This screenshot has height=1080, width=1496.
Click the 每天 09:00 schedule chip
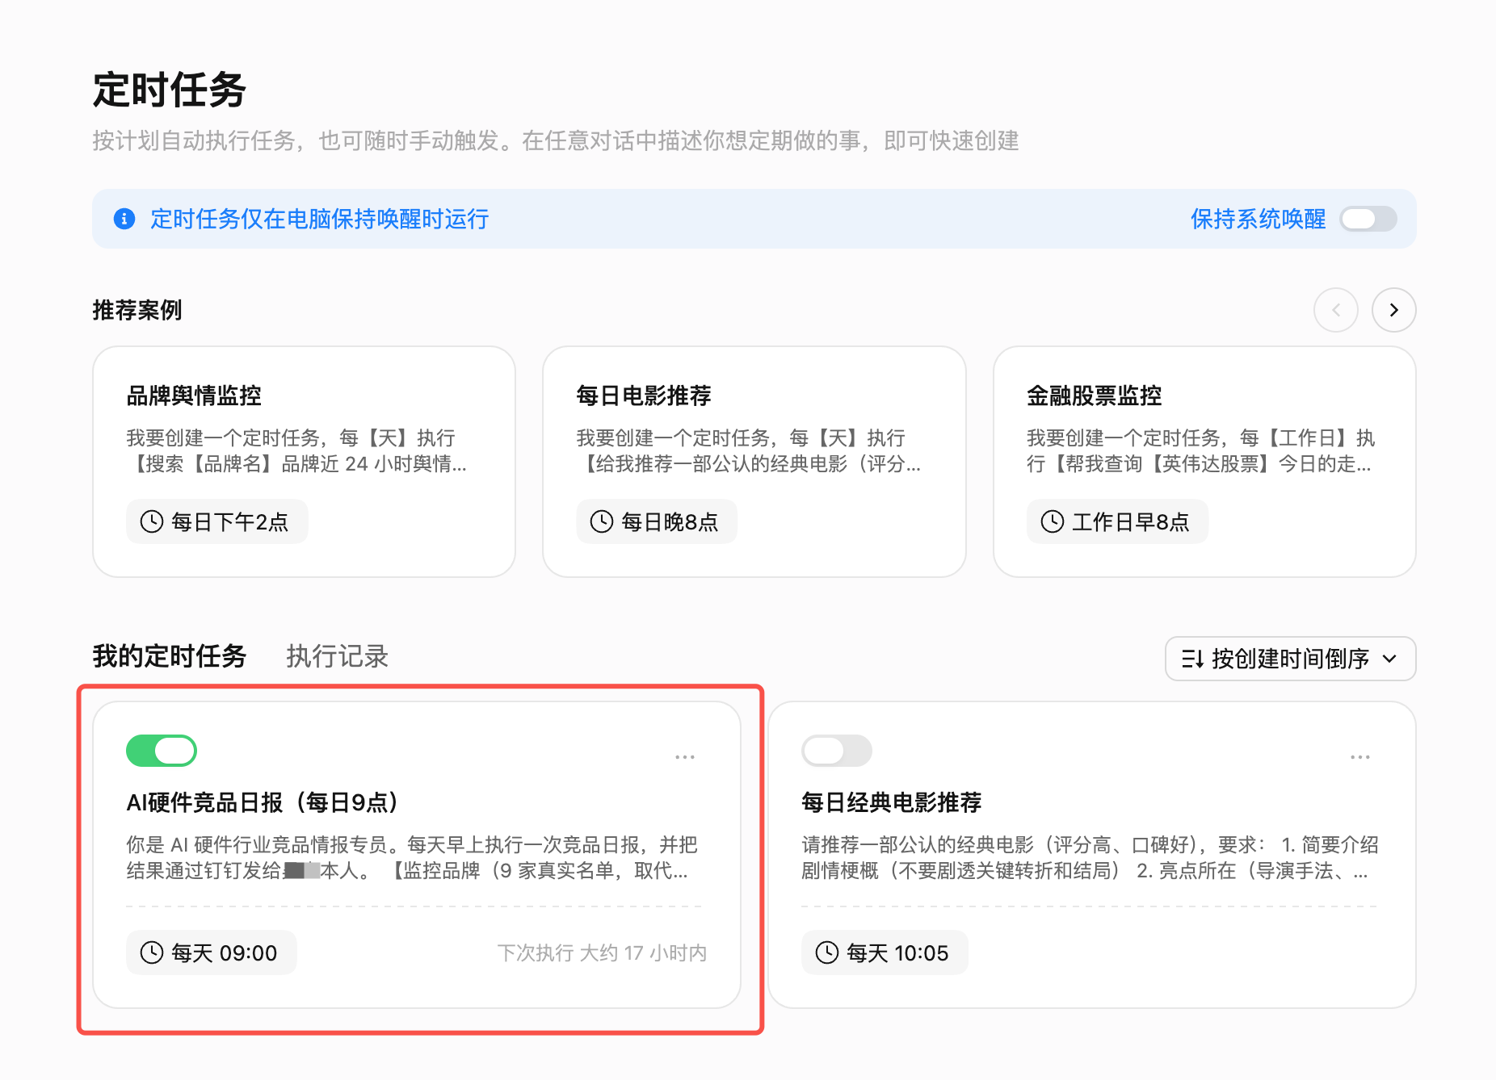point(212,952)
